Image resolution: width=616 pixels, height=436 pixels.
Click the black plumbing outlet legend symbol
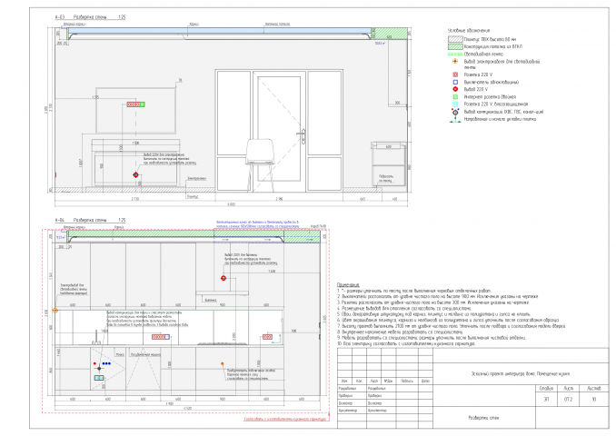(x=455, y=112)
